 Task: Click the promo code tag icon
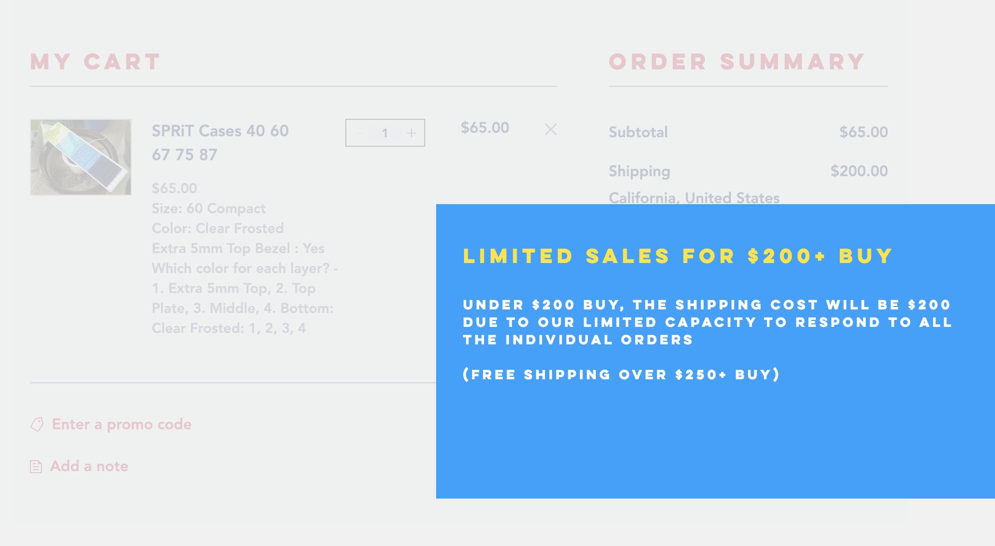[x=37, y=424]
